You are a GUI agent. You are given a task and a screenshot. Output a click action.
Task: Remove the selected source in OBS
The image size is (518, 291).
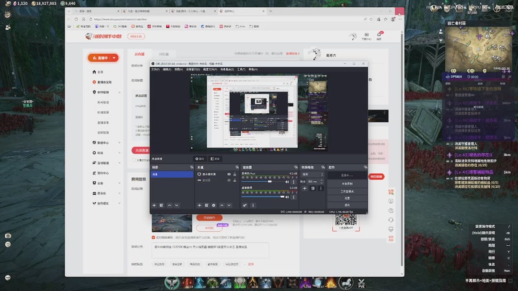[207, 205]
